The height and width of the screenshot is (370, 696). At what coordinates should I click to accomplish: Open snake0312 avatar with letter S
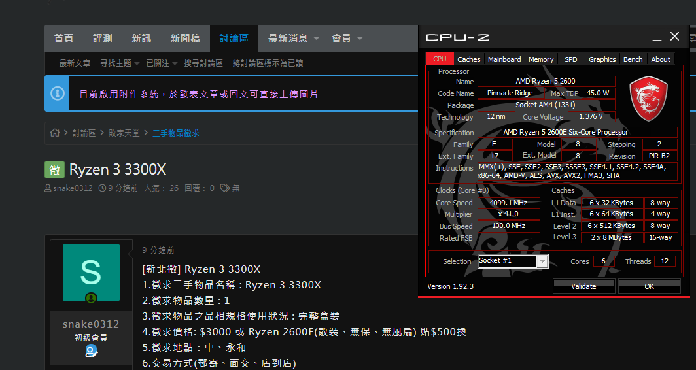pos(91,273)
